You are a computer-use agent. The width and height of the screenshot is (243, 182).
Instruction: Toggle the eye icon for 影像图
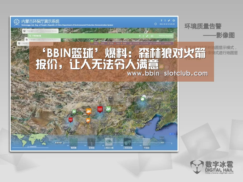[x=85, y=145]
